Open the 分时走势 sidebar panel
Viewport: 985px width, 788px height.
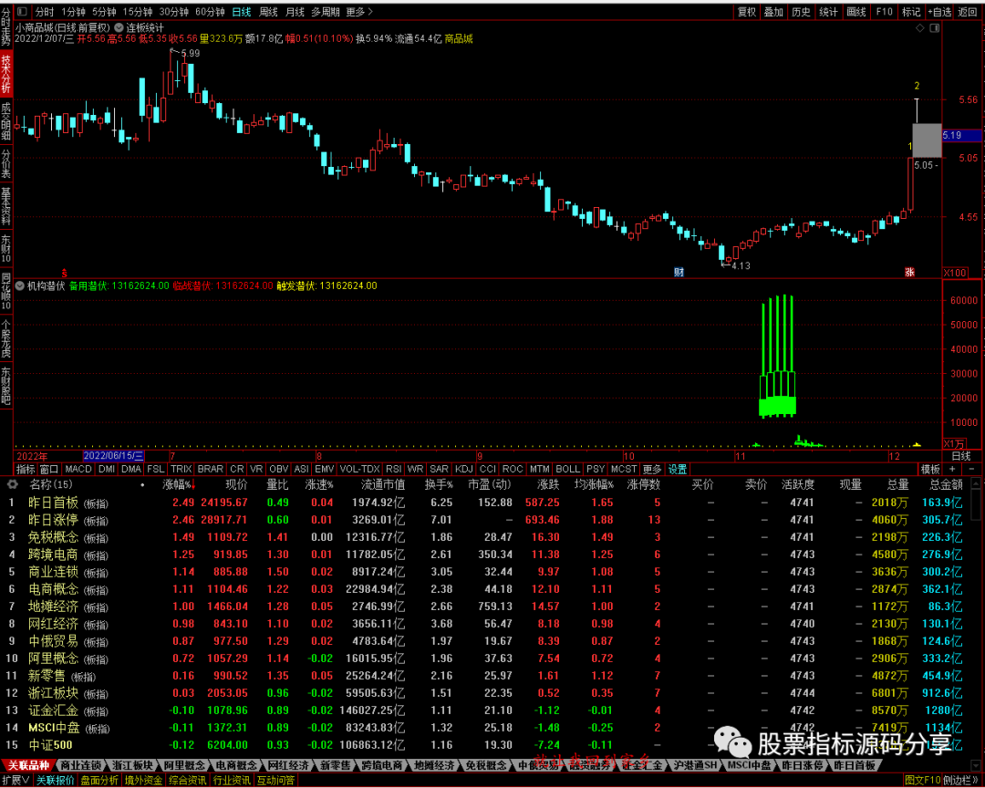click(5, 26)
